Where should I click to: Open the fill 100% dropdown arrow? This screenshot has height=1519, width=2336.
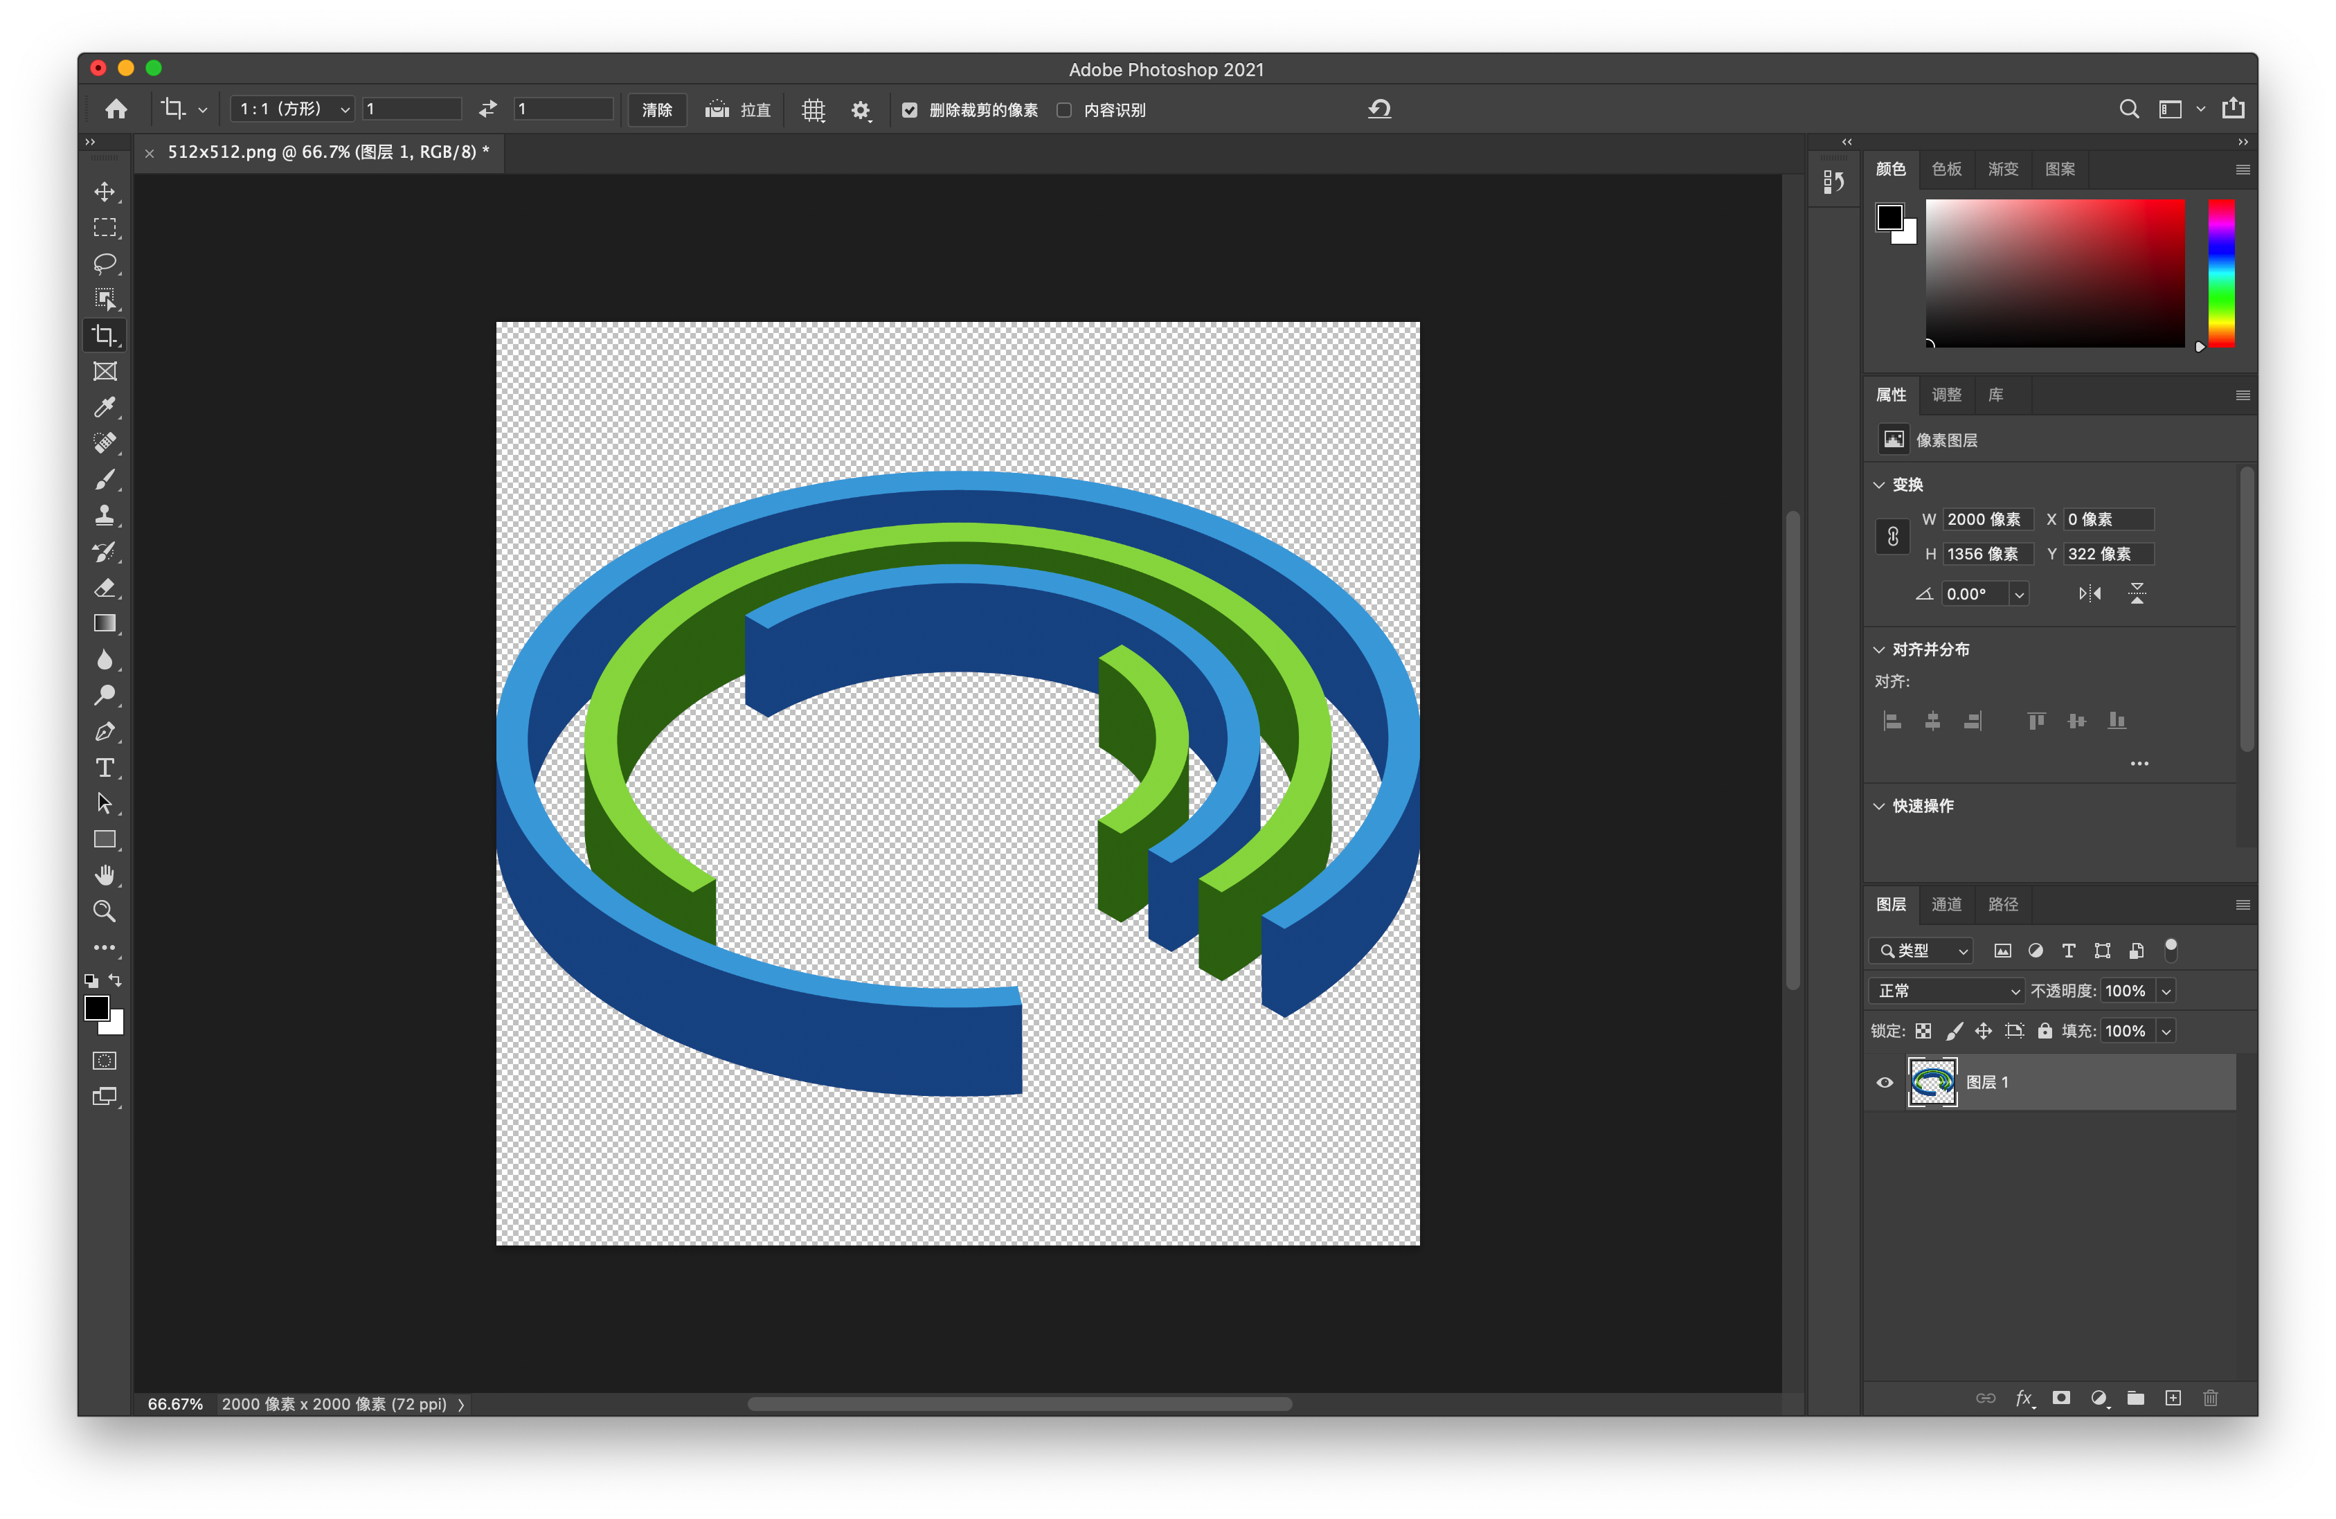(2165, 1030)
